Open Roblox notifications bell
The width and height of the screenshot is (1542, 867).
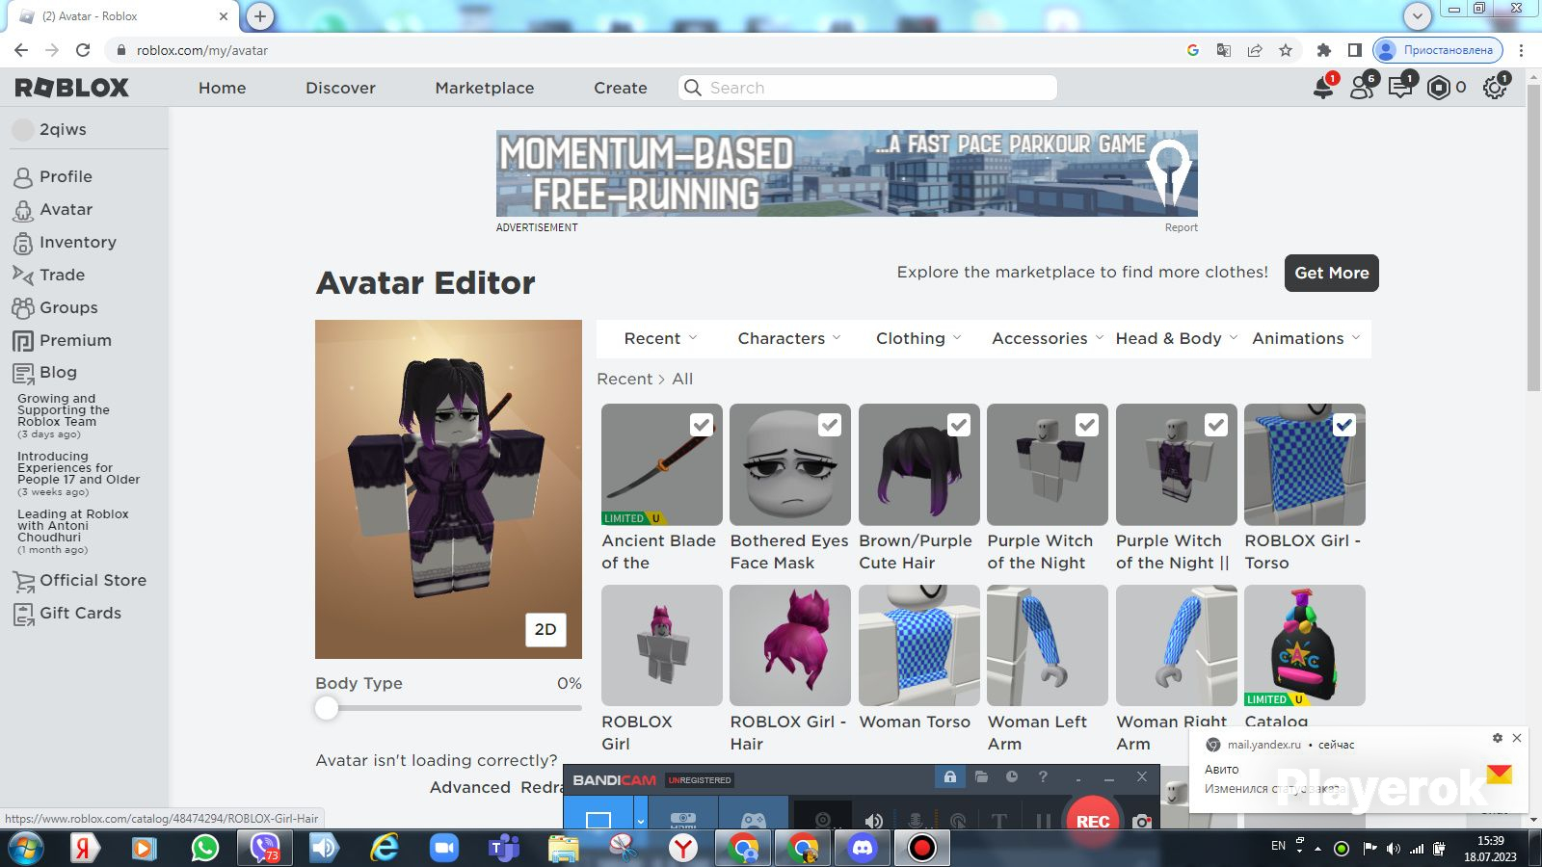pos(1323,88)
